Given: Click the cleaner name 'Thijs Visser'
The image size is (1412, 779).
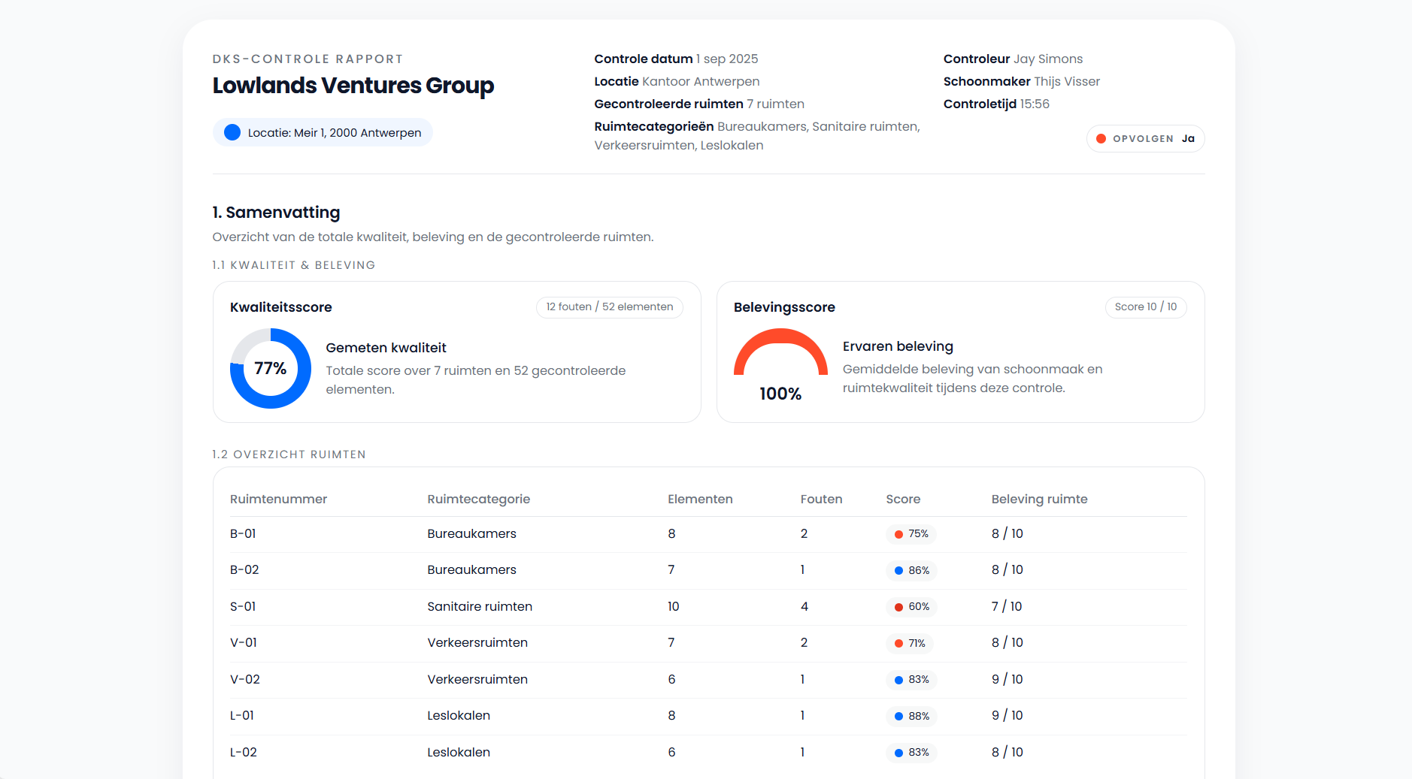Looking at the screenshot, I should pos(1067,81).
